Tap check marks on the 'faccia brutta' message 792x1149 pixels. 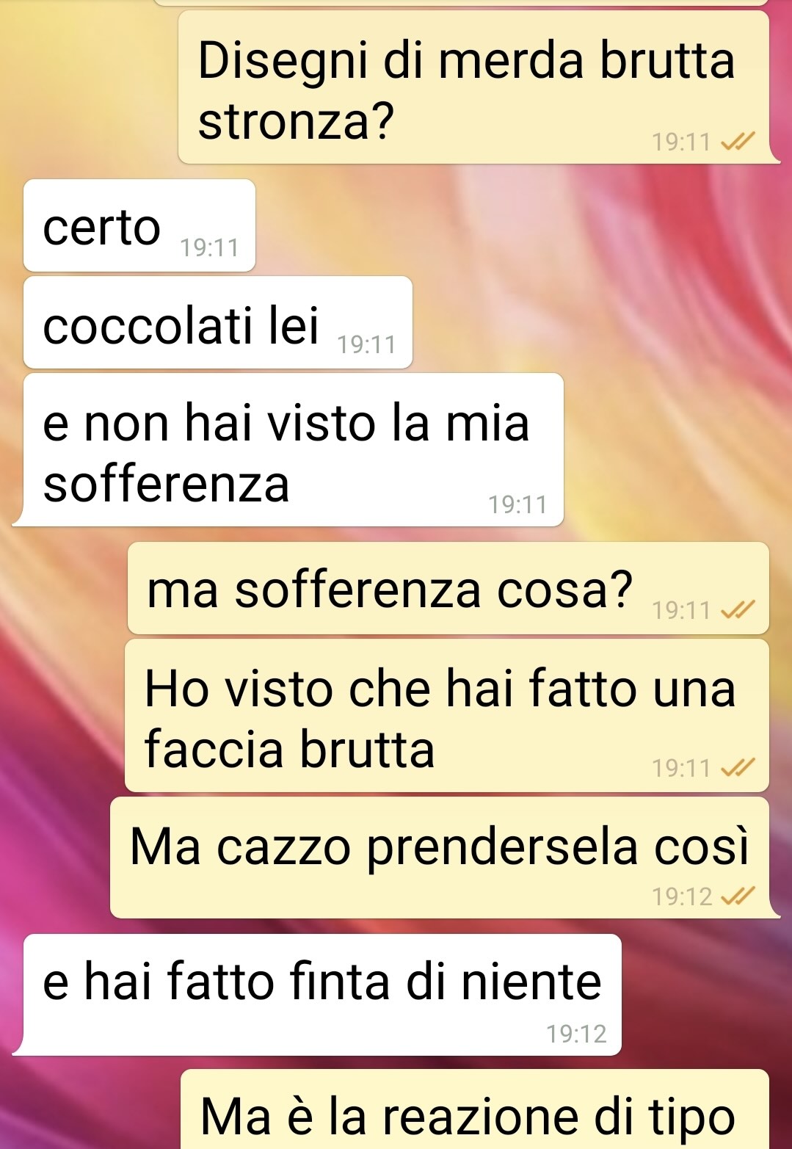click(x=738, y=767)
